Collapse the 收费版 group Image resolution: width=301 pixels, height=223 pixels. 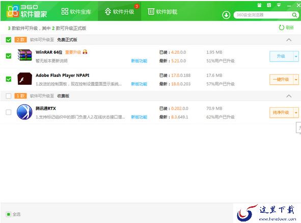tap(289, 96)
